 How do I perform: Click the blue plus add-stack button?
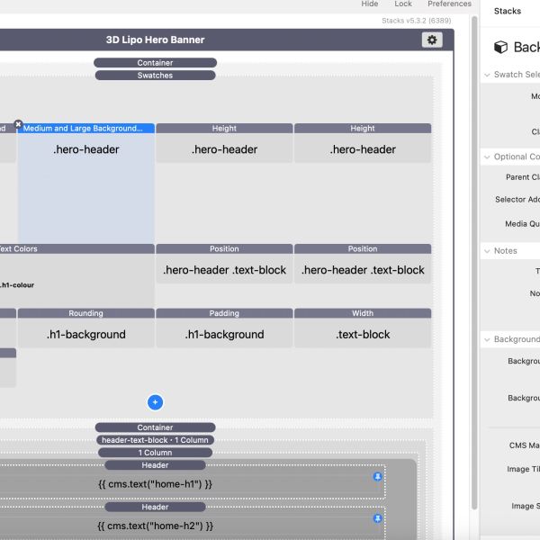(155, 402)
